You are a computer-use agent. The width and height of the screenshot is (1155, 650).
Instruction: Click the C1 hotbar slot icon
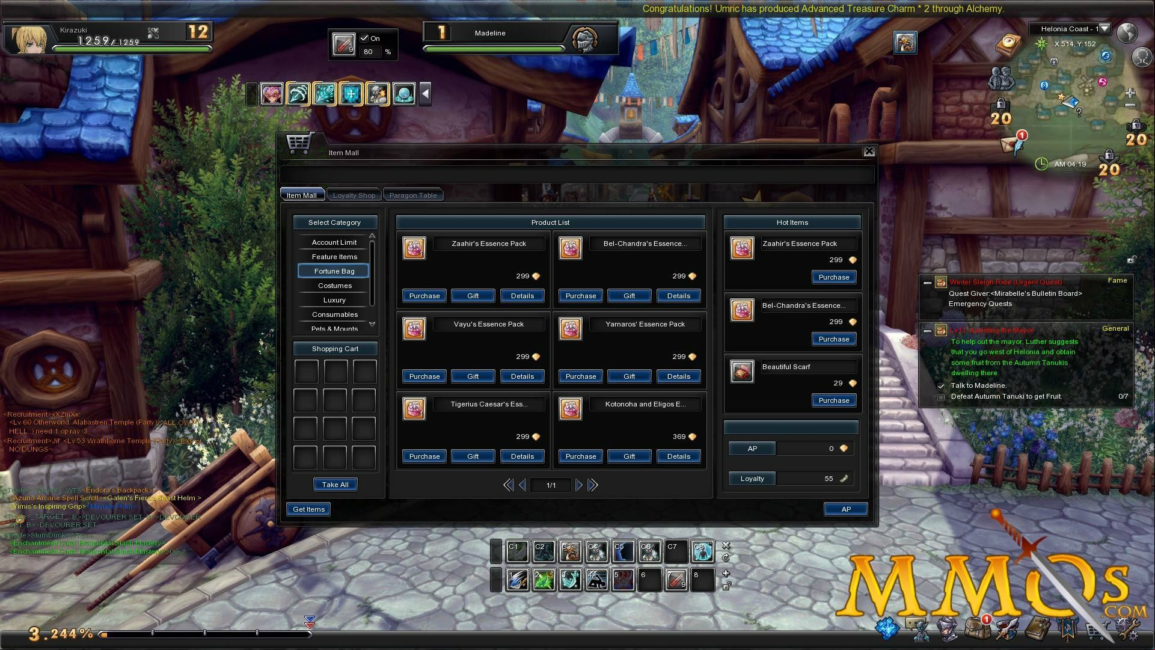(x=517, y=551)
